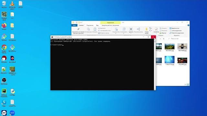
Task: Switch to Home (Главная) ribbon tab
Action: 81,25
